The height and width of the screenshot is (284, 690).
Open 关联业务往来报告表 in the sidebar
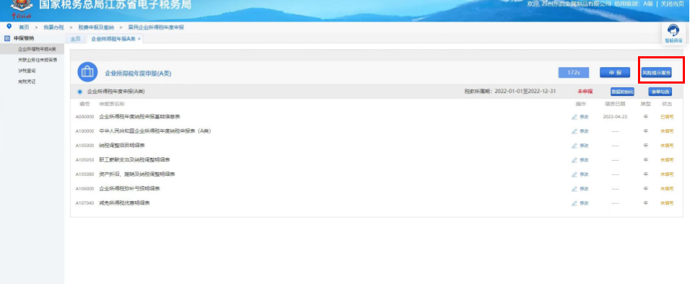click(x=38, y=60)
